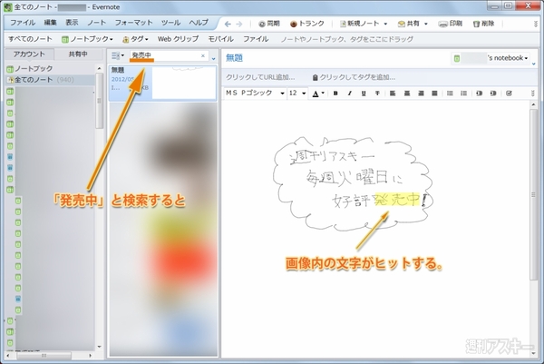Open the note list view options dropdown
The width and height of the screenshot is (544, 364).
tap(118, 55)
